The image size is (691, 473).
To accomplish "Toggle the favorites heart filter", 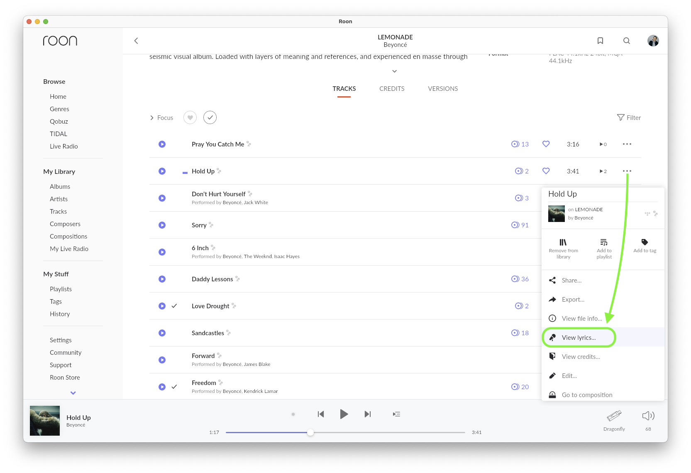I will (190, 117).
